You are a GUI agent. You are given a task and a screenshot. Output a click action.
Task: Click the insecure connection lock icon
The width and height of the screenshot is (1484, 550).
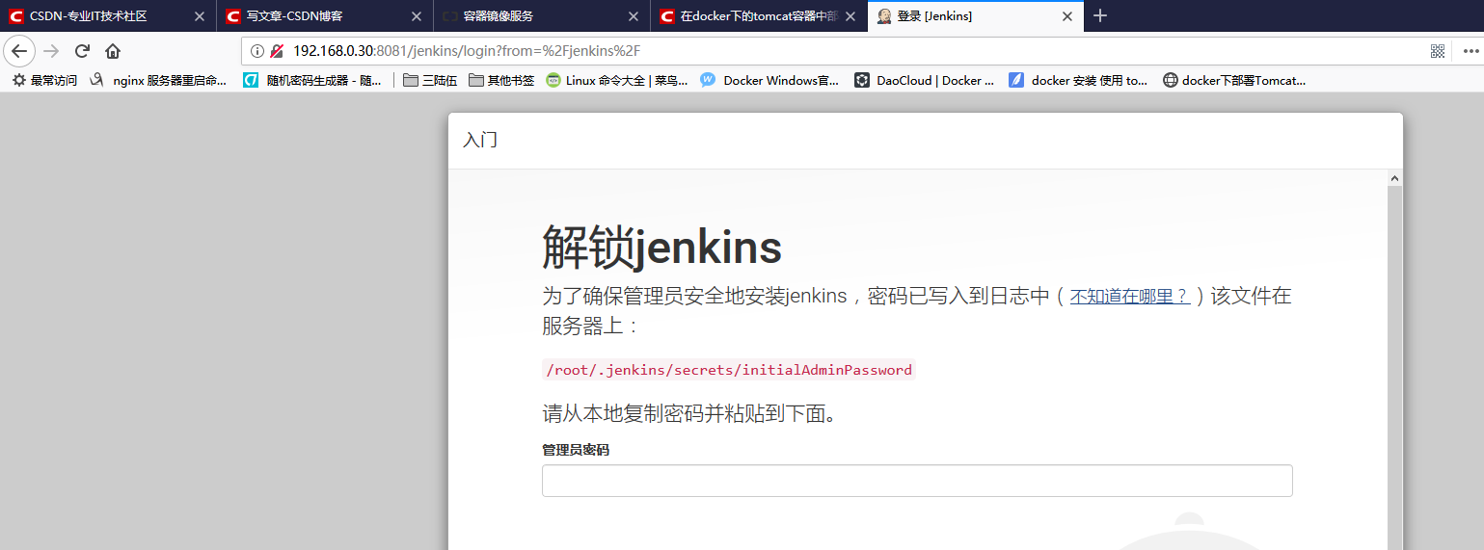point(277,51)
